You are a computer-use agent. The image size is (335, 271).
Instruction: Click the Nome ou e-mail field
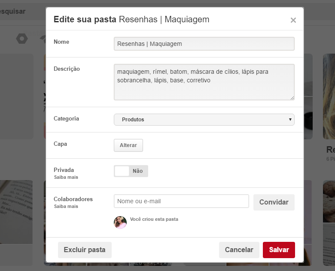[181, 201]
